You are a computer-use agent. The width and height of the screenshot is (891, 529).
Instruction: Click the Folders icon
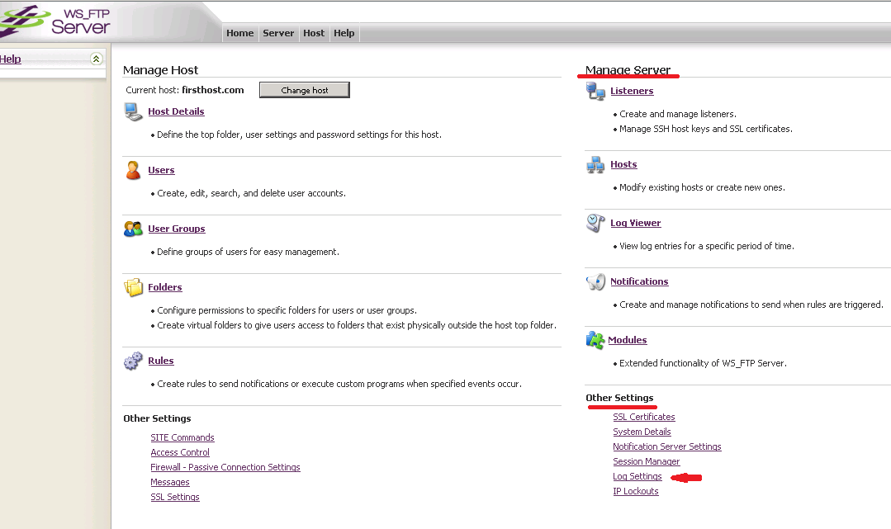click(x=133, y=287)
